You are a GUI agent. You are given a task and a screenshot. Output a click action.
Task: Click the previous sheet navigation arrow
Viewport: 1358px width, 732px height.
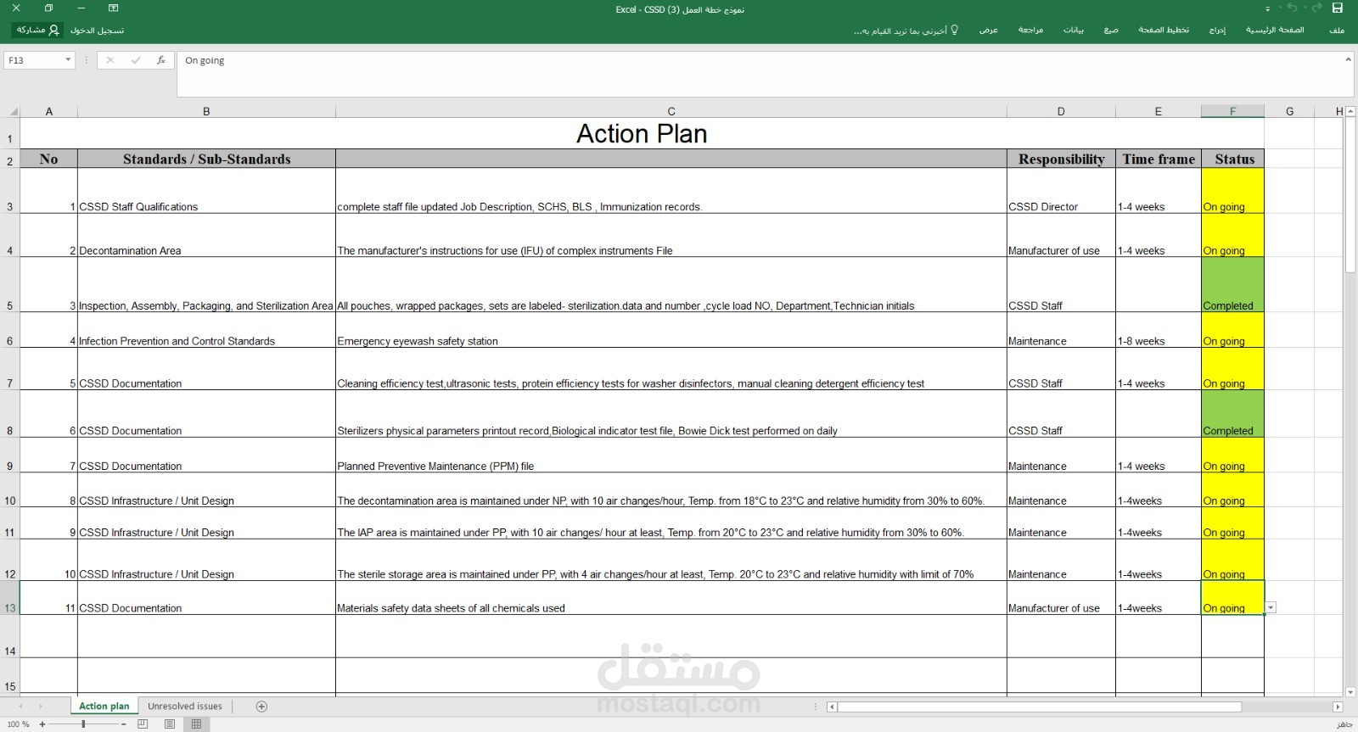pos(19,706)
